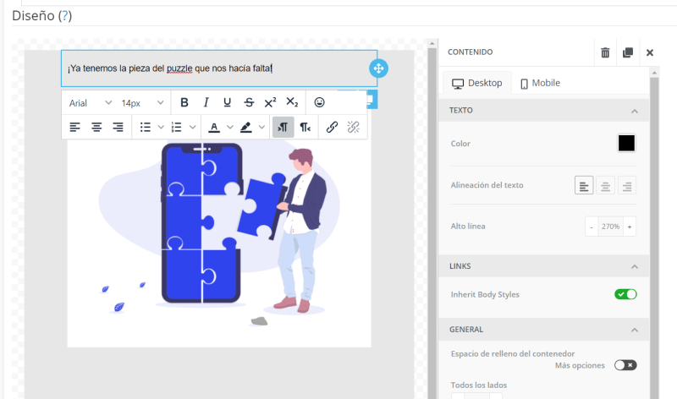Open the Arial font family dropdown
Image resolution: width=677 pixels, height=399 pixels.
click(x=91, y=103)
